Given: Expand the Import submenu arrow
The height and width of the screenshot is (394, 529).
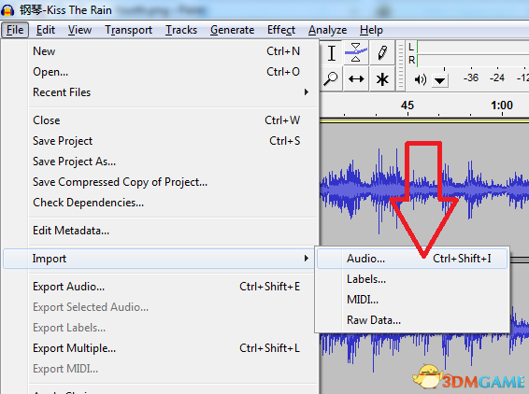Looking at the screenshot, I should click(x=306, y=259).
